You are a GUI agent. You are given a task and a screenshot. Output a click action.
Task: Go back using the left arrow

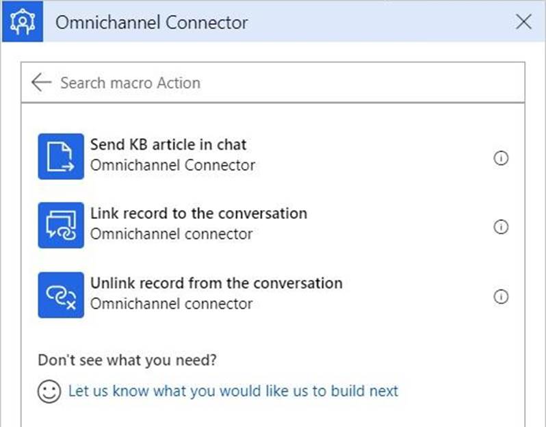coord(41,83)
